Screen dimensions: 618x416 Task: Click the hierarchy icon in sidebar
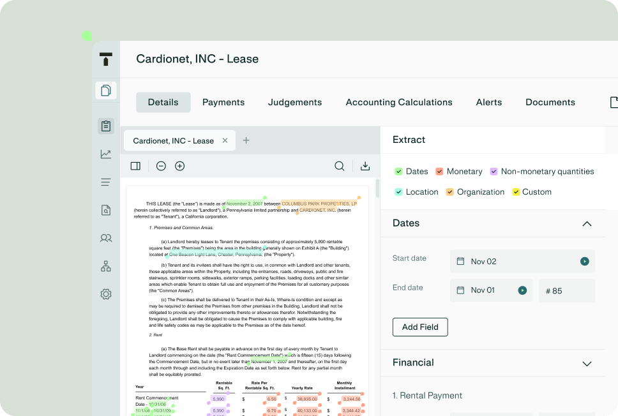tap(105, 266)
